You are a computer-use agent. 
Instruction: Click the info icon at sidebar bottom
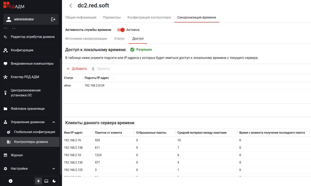11,181
